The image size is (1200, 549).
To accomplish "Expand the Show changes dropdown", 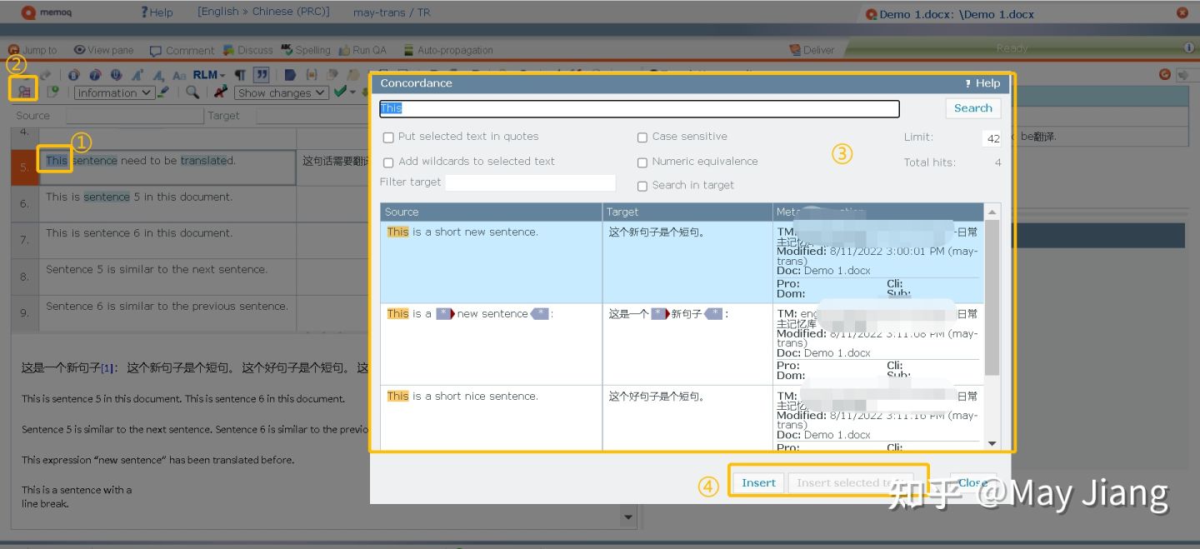I will click(281, 92).
